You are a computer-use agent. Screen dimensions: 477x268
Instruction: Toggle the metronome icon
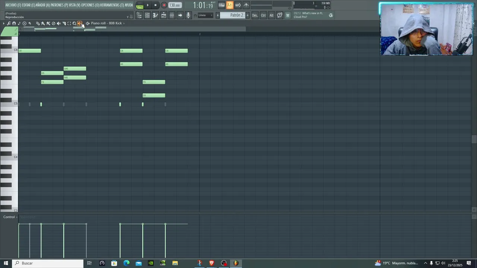coord(246,5)
